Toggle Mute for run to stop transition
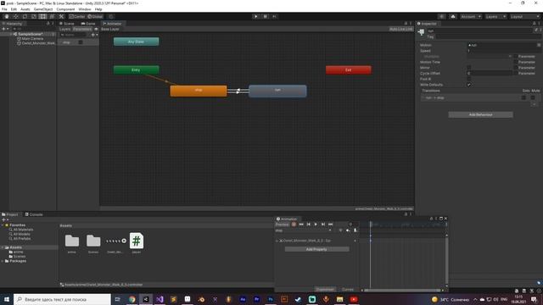 (x=533, y=98)
